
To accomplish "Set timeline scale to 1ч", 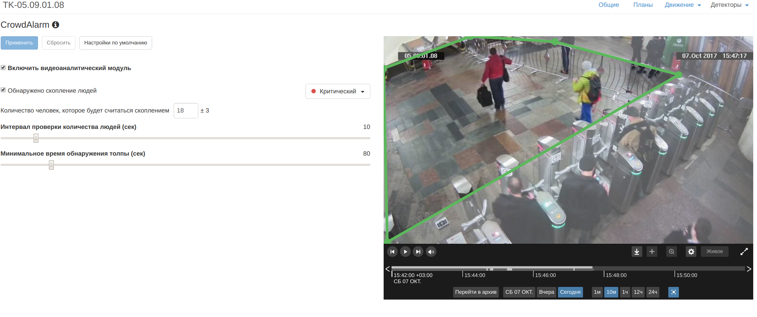I will click(x=625, y=292).
